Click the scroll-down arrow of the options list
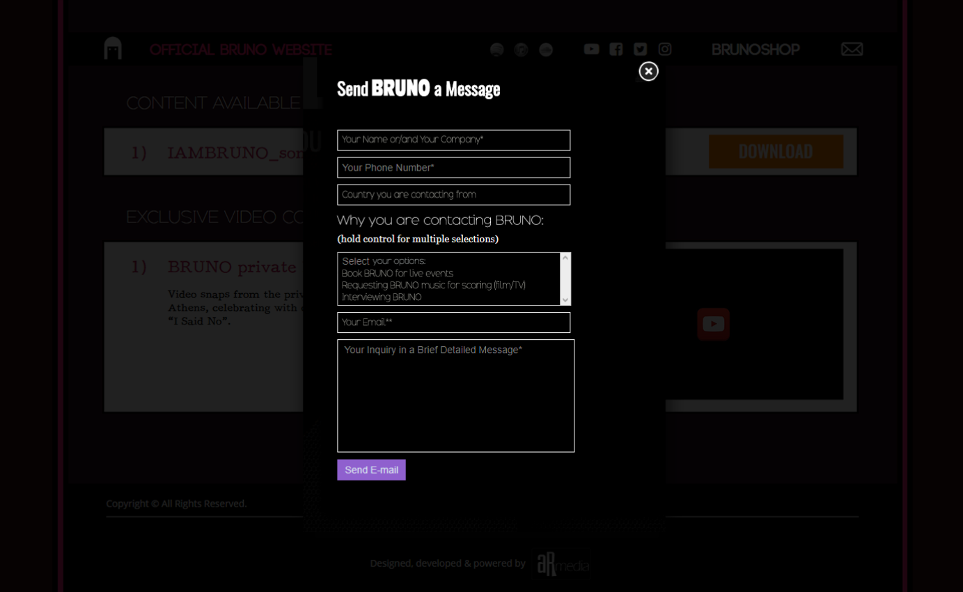The height and width of the screenshot is (592, 963). (566, 299)
